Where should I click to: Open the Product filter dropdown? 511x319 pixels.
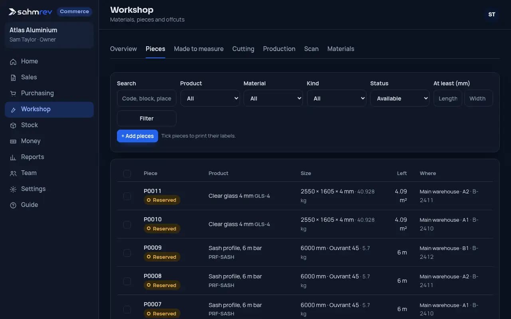click(x=210, y=98)
